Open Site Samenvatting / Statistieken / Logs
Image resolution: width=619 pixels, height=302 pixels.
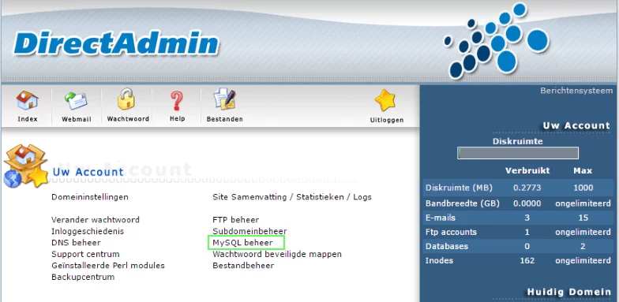(292, 197)
